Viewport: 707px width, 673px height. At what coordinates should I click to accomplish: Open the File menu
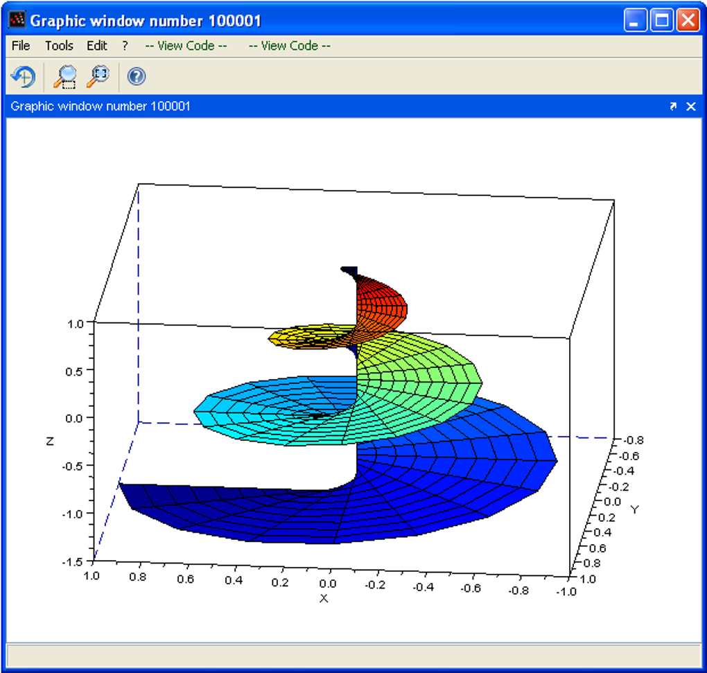click(21, 46)
